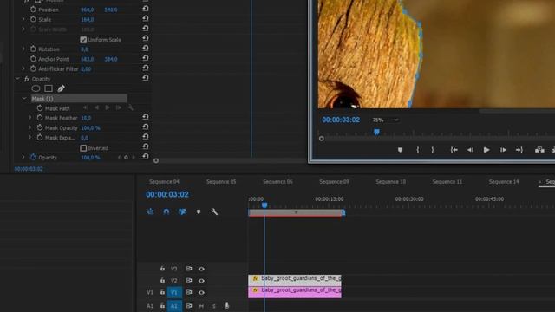Step forward one frame in monitor
This screenshot has width=555, height=312.
coord(503,150)
